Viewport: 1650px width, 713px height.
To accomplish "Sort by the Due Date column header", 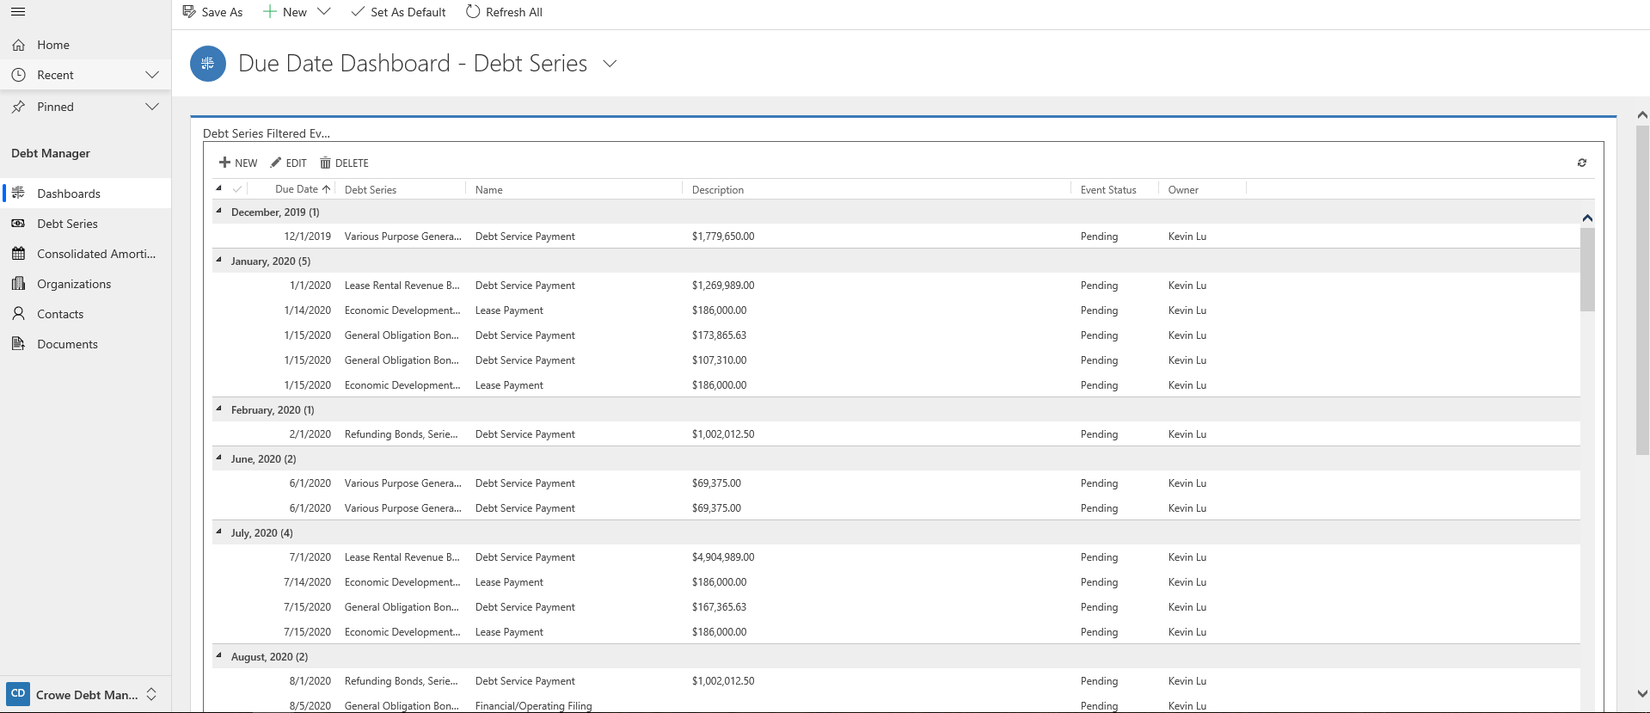I will coord(297,189).
